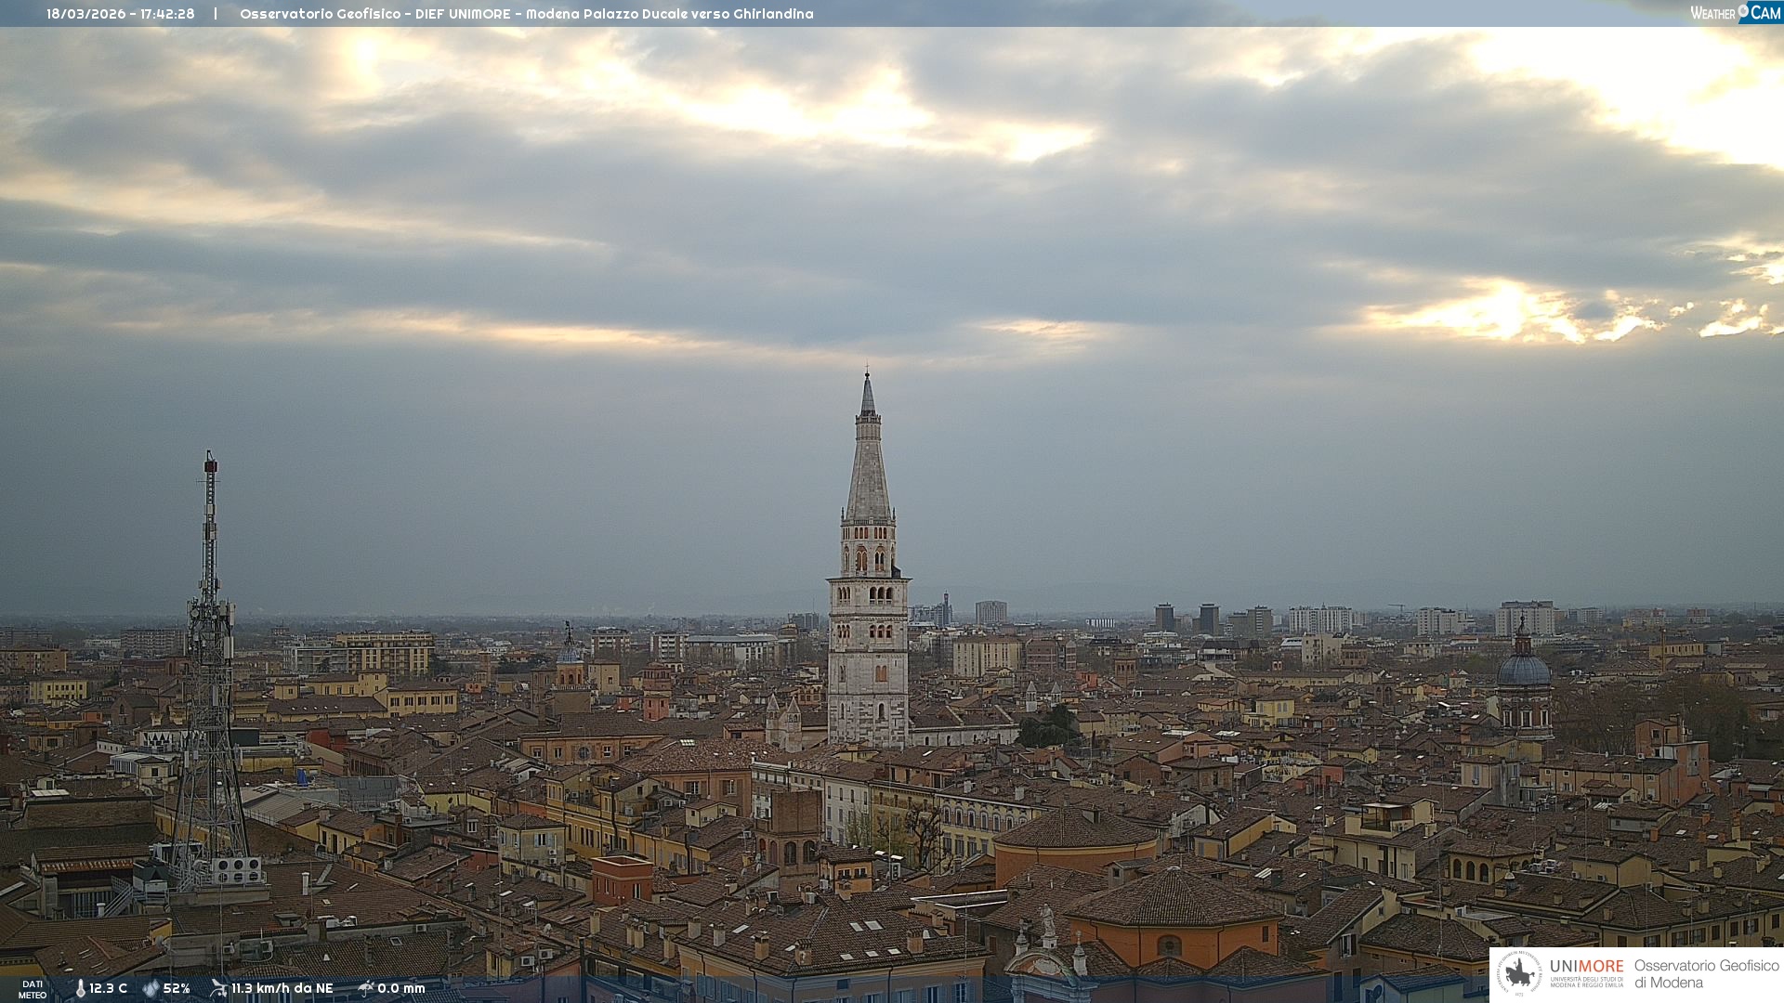
Task: Click the humidity water drops icon
Action: coord(151,988)
